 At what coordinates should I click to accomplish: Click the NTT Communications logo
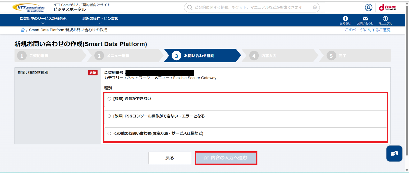pyautogui.click(x=29, y=8)
